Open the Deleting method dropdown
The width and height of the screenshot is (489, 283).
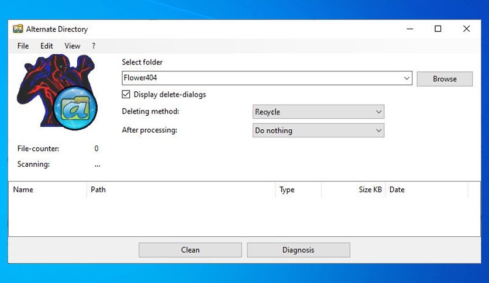[318, 112]
